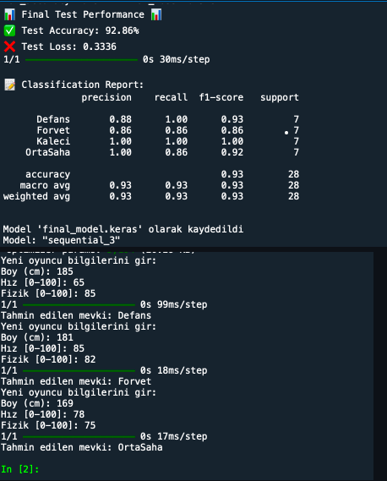Click the 18ms/step progress bar

[79, 371]
